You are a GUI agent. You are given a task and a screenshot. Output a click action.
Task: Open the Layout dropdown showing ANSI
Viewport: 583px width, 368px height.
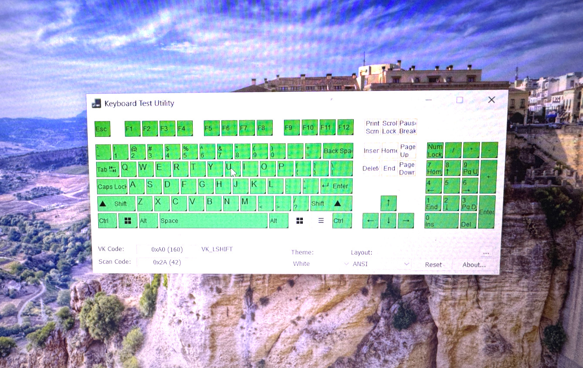pos(381,264)
